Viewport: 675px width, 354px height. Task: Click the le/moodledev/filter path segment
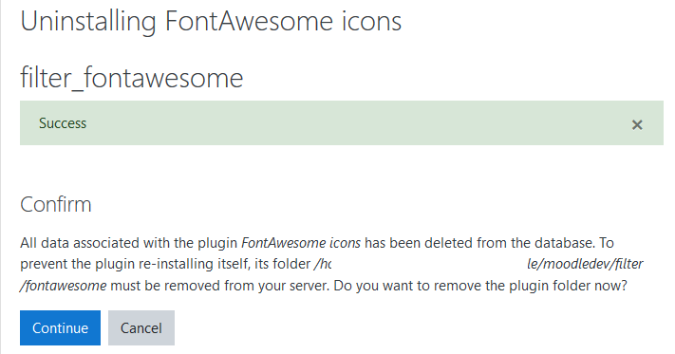tap(585, 264)
